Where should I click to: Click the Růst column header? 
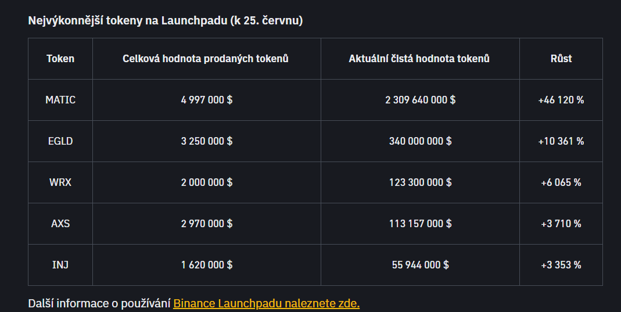561,59
